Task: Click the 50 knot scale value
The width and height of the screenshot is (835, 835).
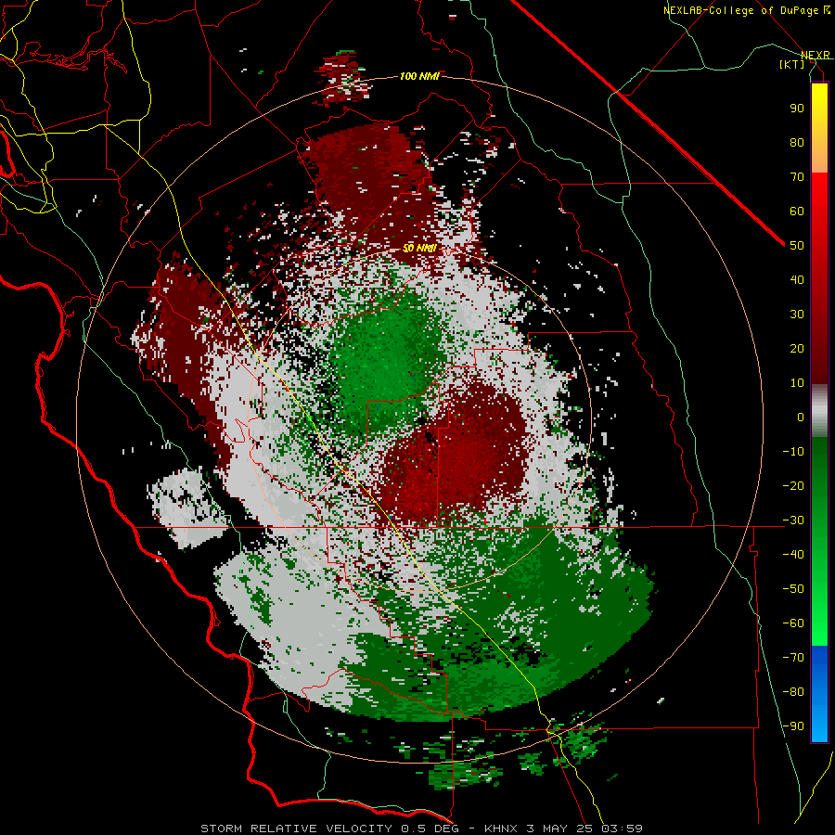Action: (x=797, y=246)
